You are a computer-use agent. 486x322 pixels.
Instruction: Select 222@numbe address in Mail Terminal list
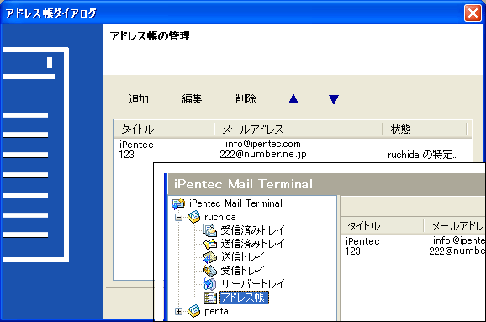[x=457, y=251]
